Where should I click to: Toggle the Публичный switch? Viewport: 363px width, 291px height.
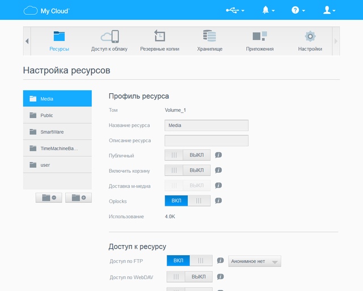coord(188,155)
